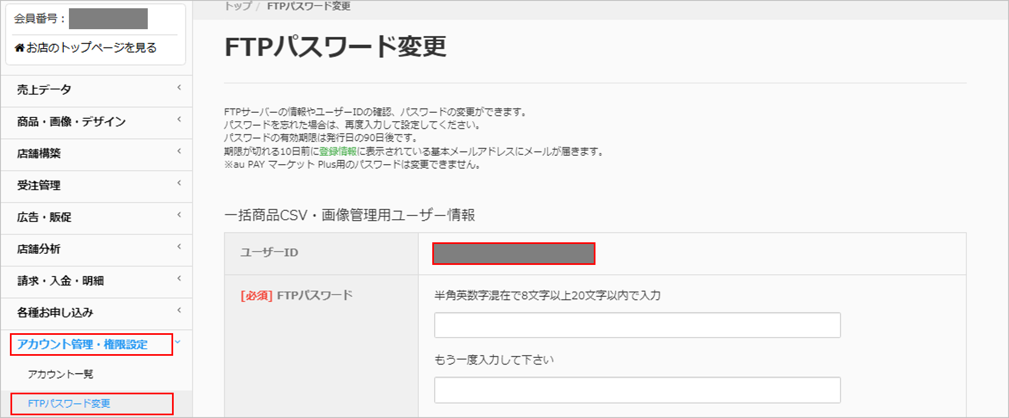Open the 店舗構築 menu section
Image resolution: width=1009 pixels, height=418 pixels.
pos(39,154)
